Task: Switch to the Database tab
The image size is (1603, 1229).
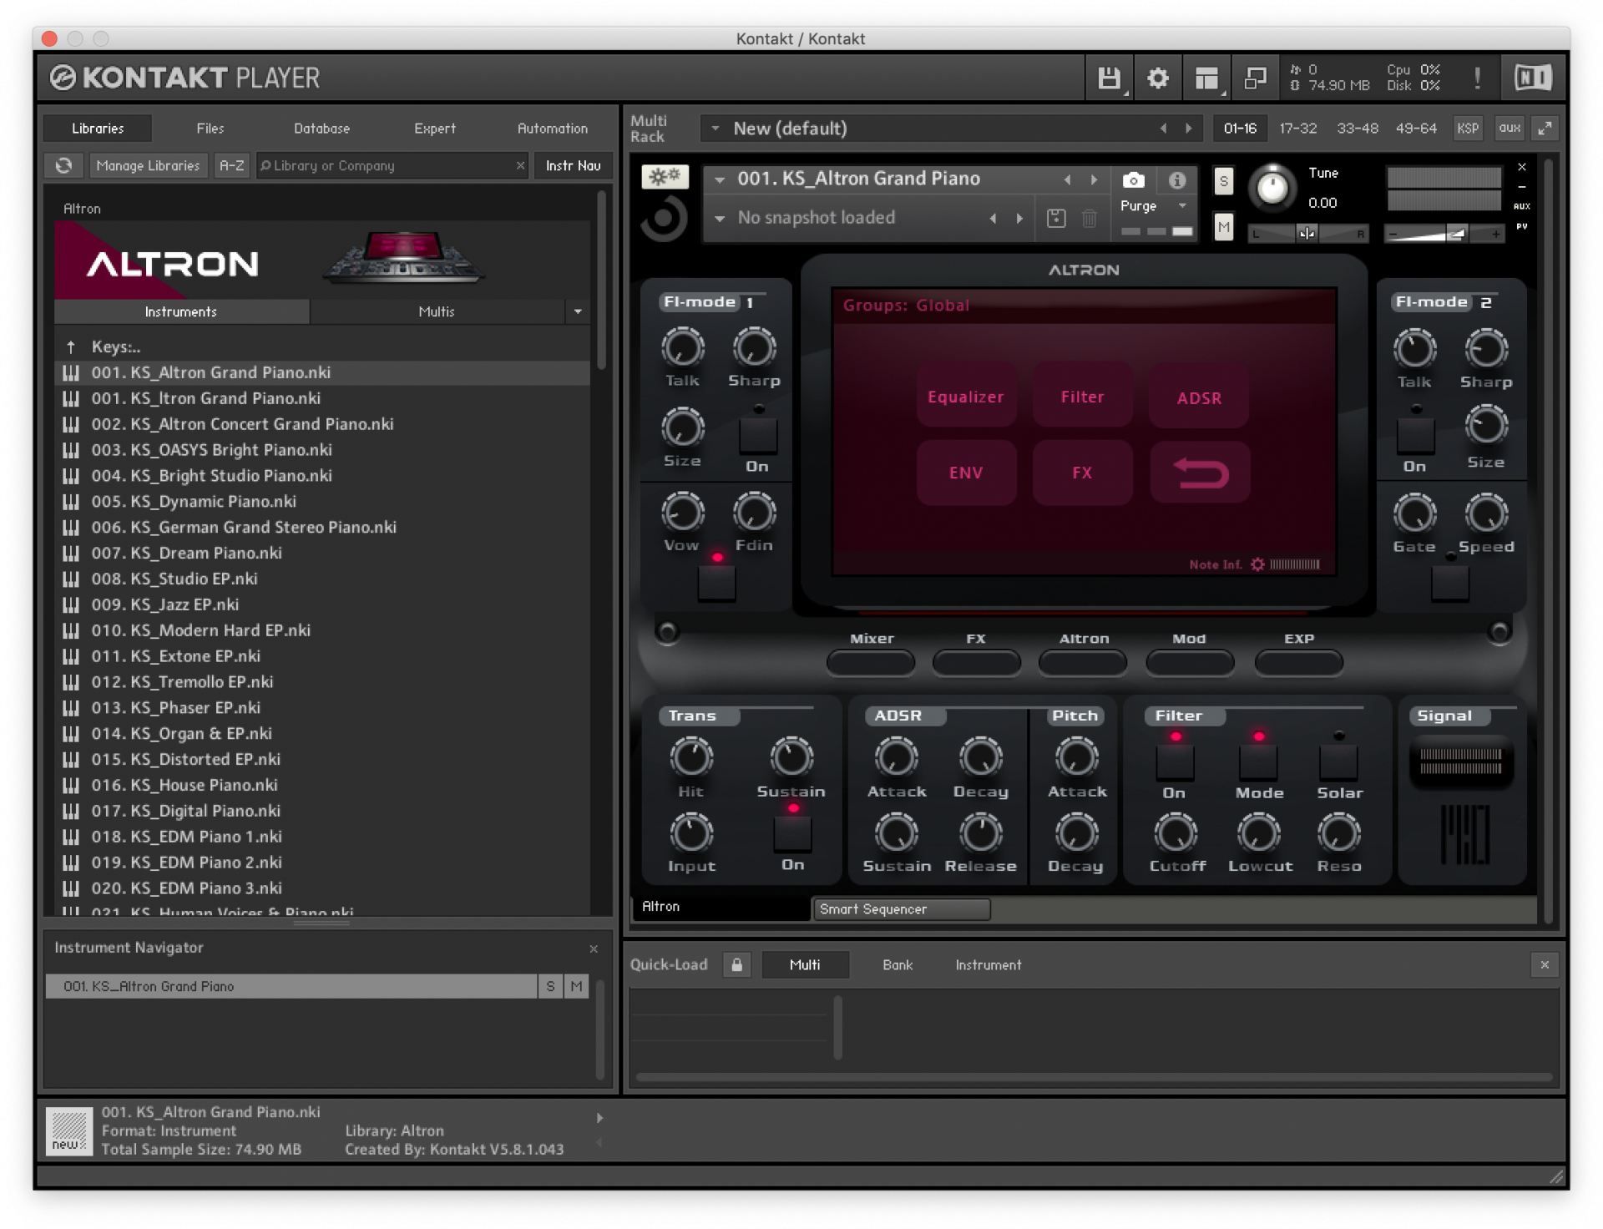Action: click(321, 129)
